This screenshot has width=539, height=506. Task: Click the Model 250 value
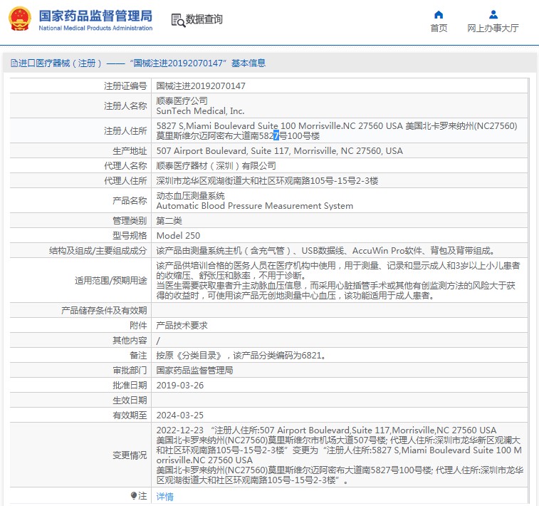(x=178, y=236)
